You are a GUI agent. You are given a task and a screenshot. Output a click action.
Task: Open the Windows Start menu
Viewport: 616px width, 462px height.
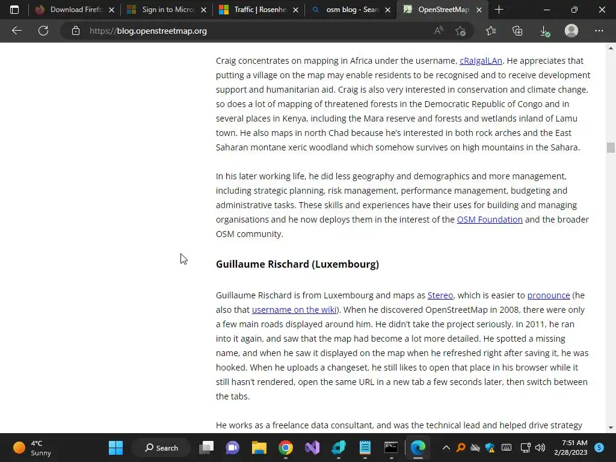pos(115,448)
